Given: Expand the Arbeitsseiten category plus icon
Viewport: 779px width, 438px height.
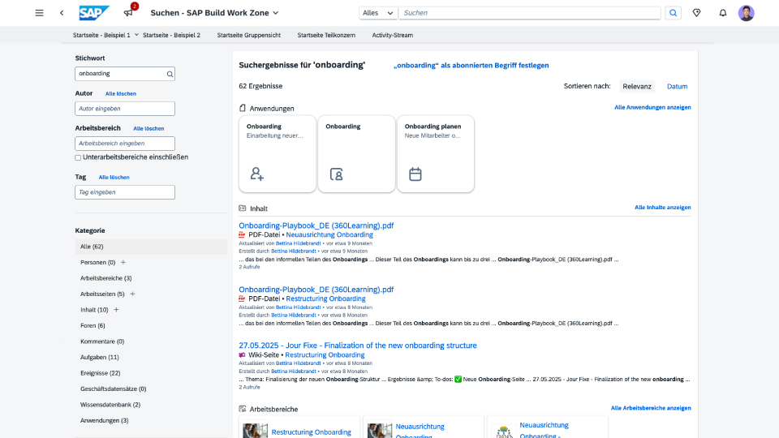Looking at the screenshot, I should tap(132, 294).
